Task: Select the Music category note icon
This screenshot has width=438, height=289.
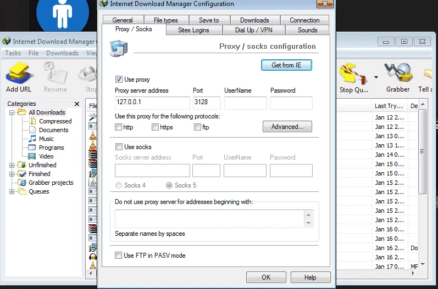Action: (32, 139)
